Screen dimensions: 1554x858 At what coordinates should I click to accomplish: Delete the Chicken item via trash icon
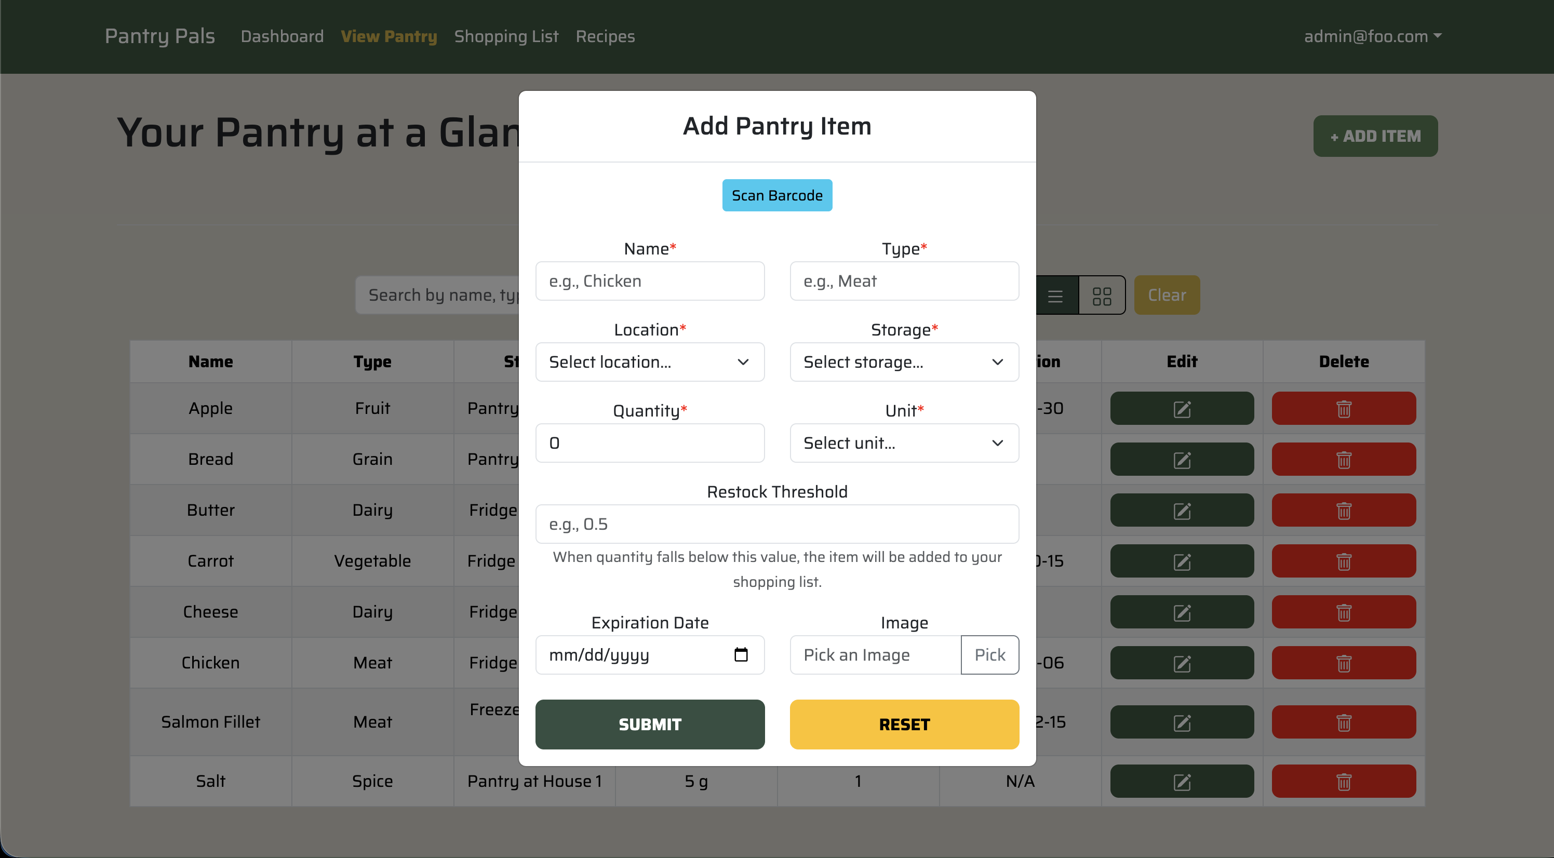[1343, 663]
